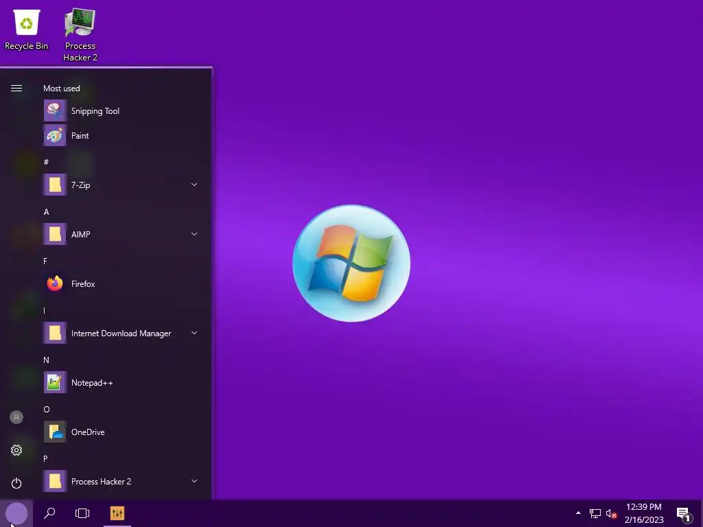Launch Notepad++ from the app list
The width and height of the screenshot is (703, 527).
click(x=121, y=382)
